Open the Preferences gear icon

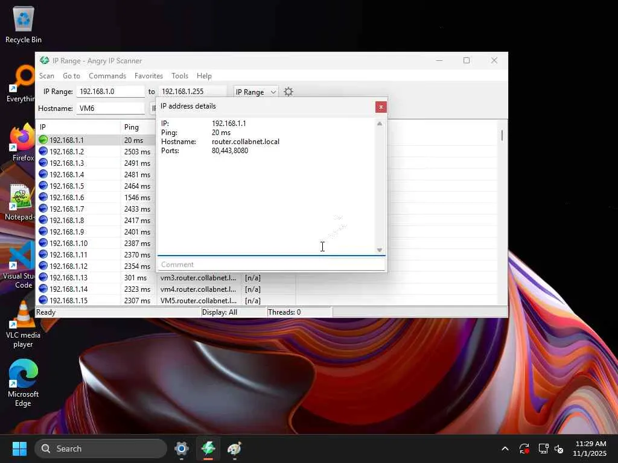tap(288, 92)
